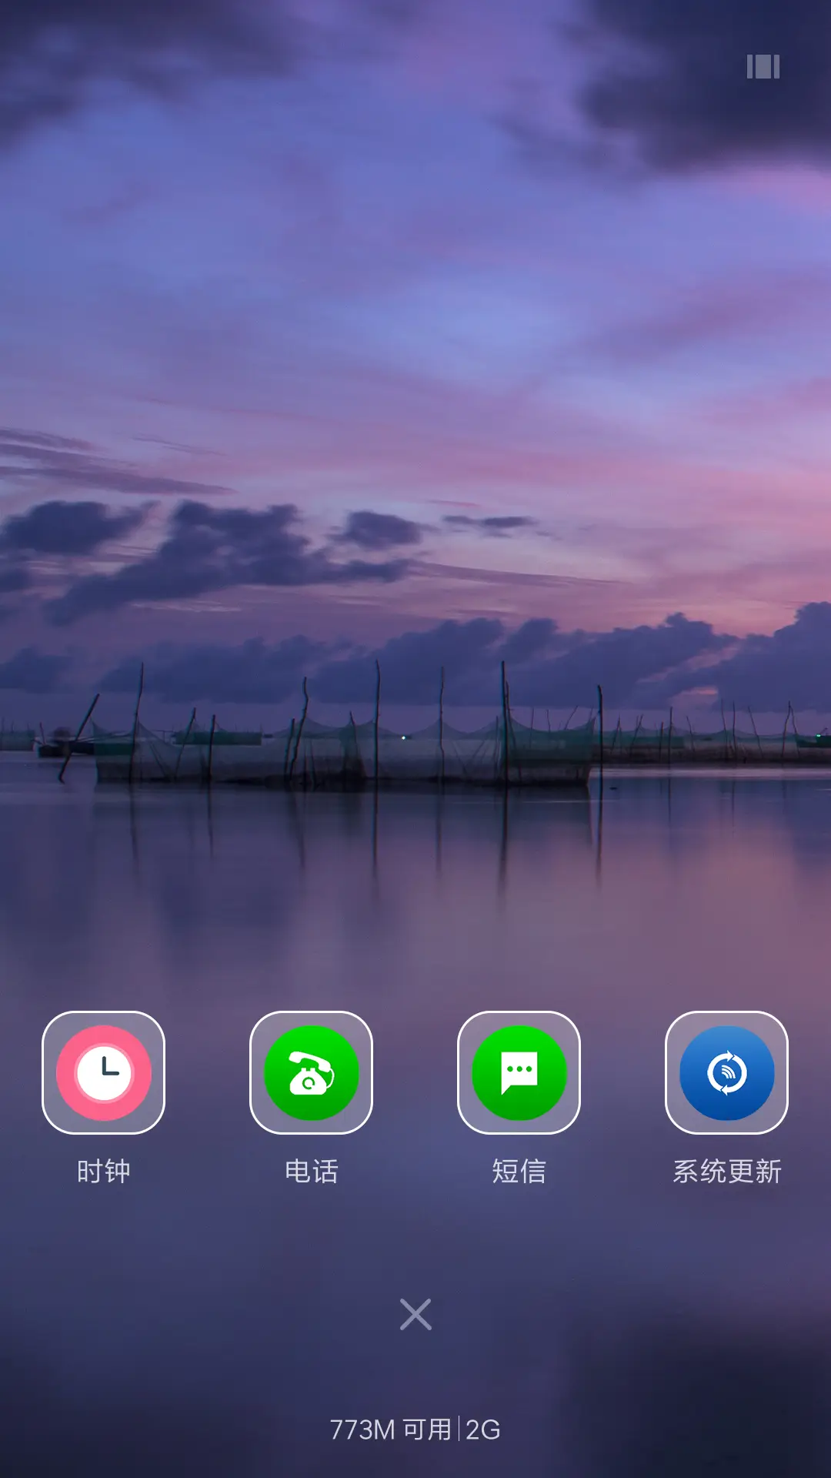Screen dimensions: 831x1478
Task: Switch recent apps view with top-right icon
Action: (763, 67)
